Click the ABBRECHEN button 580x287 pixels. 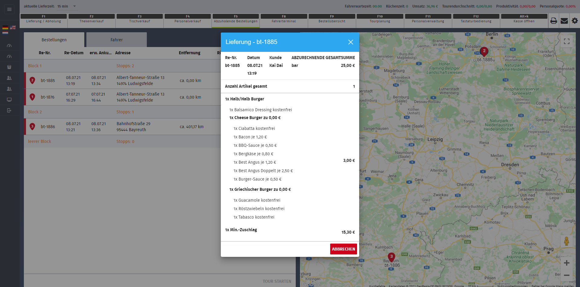coord(343,249)
